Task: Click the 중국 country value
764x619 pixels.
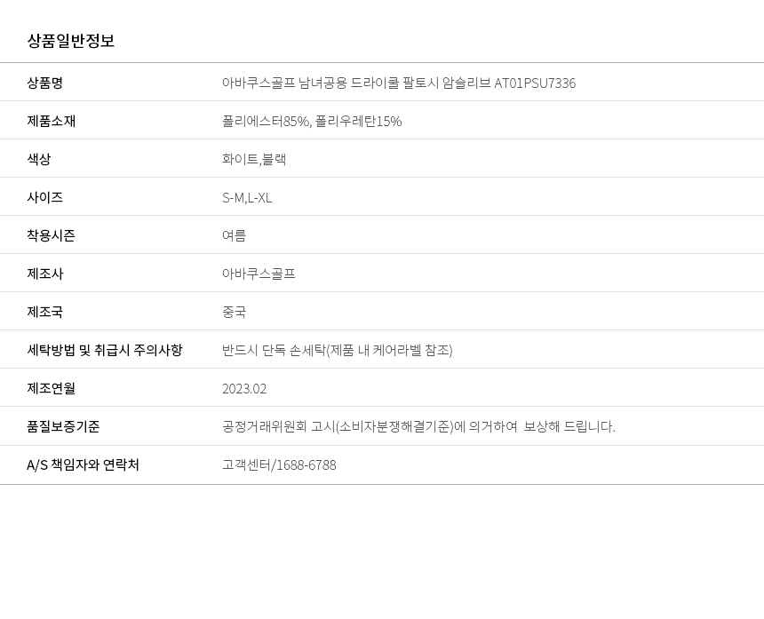Action: (234, 313)
